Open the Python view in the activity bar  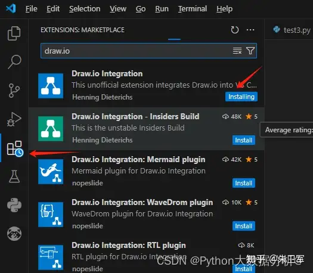click(14, 205)
